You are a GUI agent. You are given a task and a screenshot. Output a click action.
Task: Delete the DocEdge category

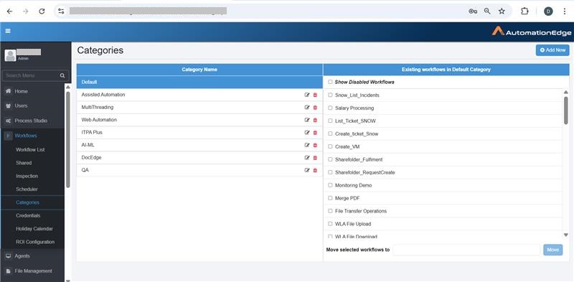point(315,158)
